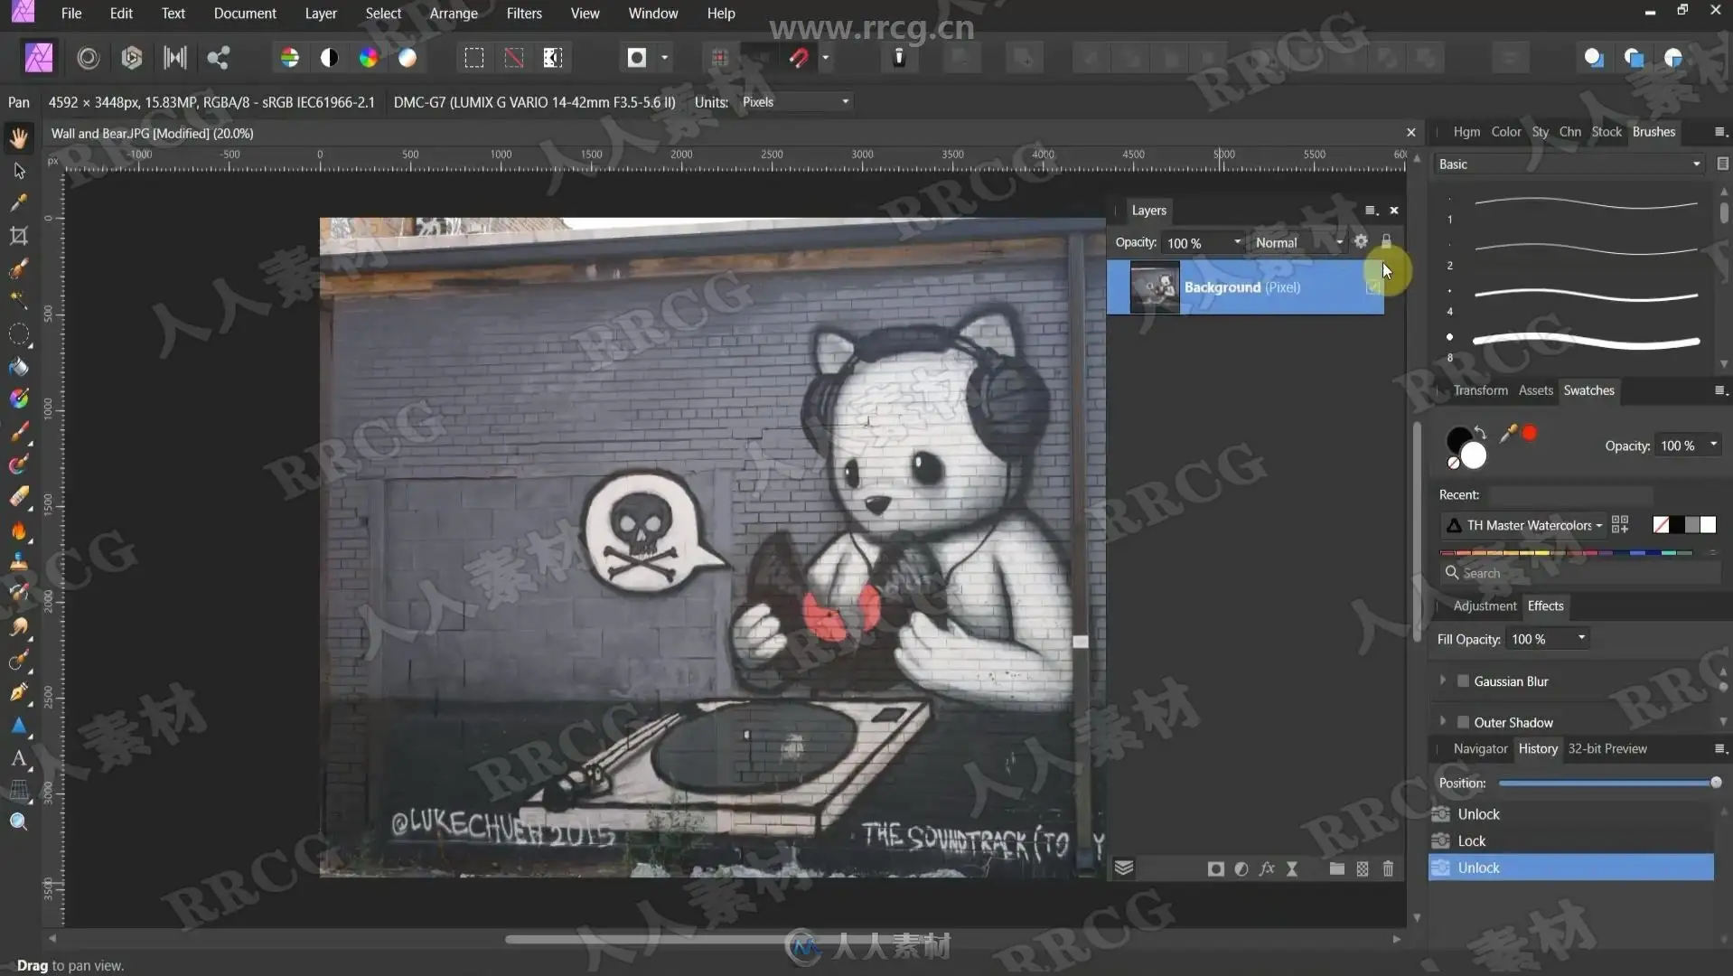Open the Basic brush category dropdown
This screenshot has height=976, width=1733.
click(1569, 164)
